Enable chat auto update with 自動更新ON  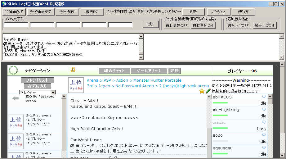coord(203,25)
